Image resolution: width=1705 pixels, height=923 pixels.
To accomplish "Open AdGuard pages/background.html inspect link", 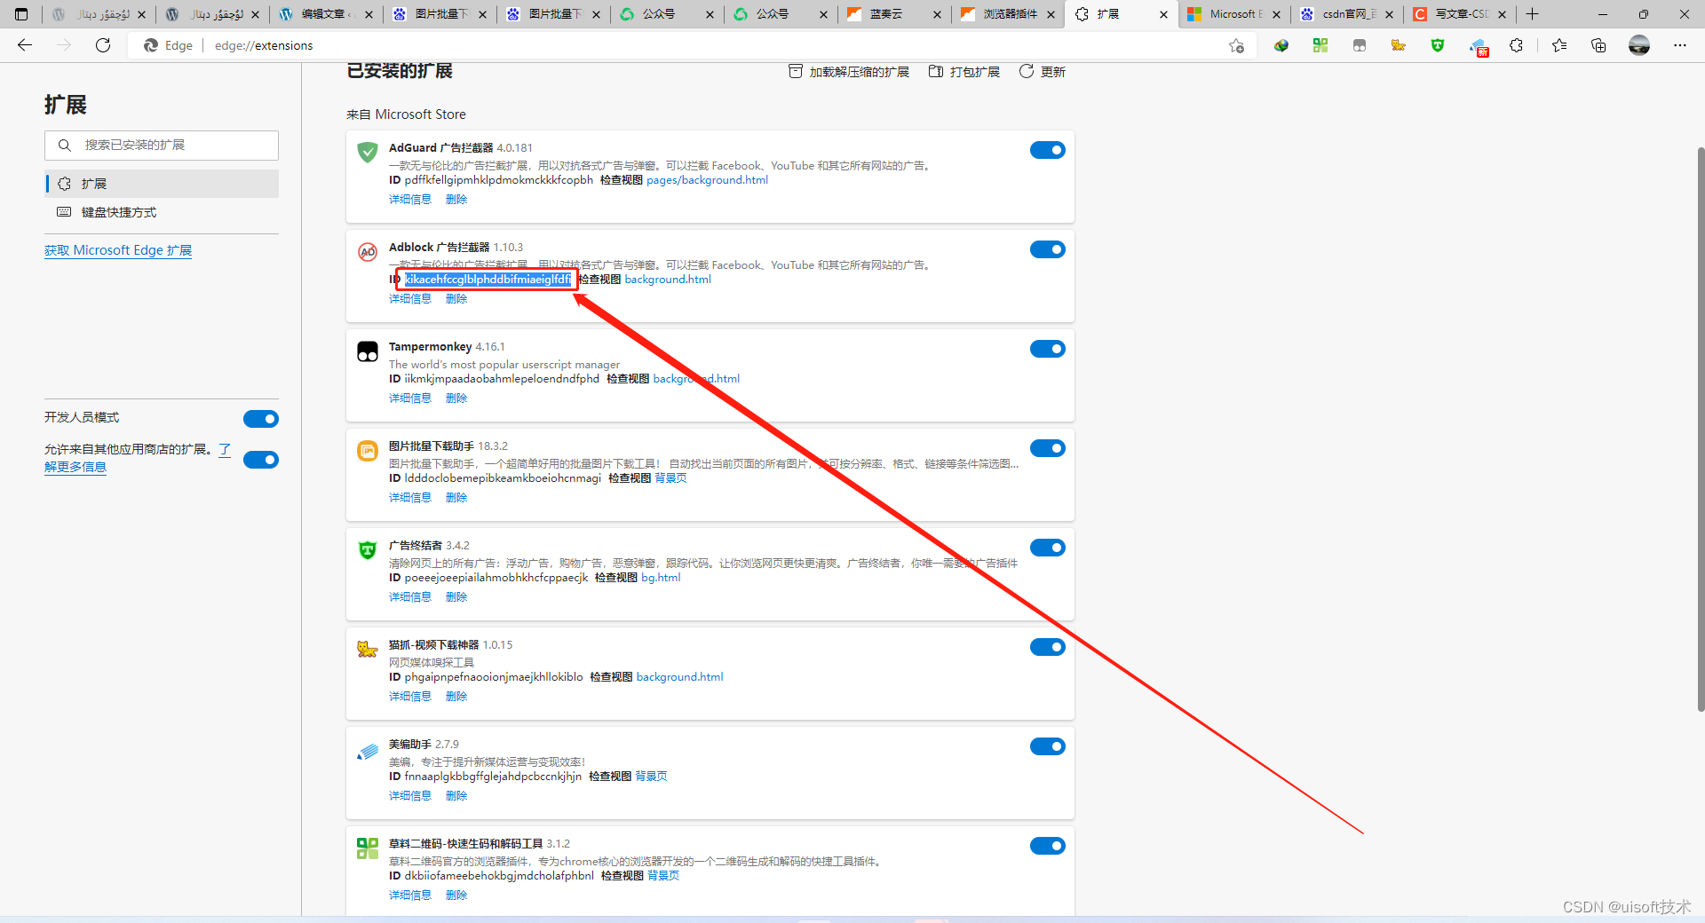I will (707, 180).
